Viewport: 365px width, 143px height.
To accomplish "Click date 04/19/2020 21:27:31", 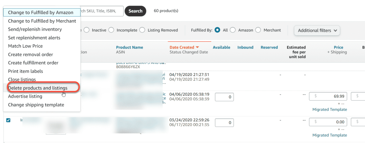I will [x=189, y=75].
